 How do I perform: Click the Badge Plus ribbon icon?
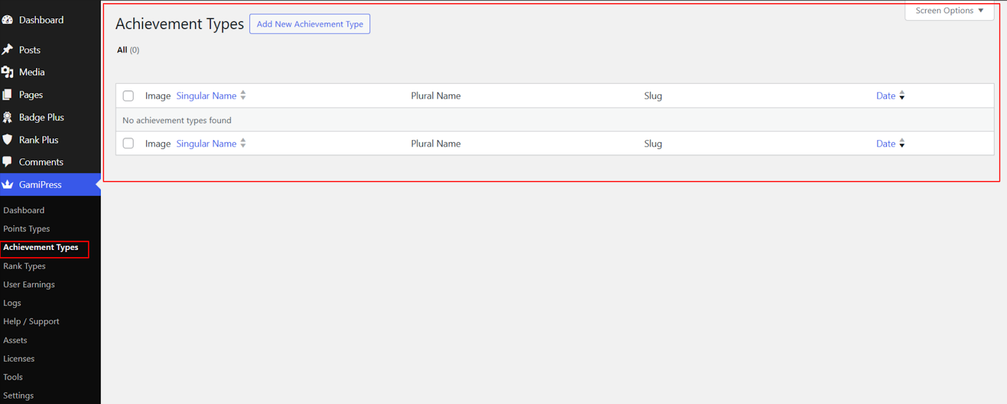pyautogui.click(x=8, y=117)
